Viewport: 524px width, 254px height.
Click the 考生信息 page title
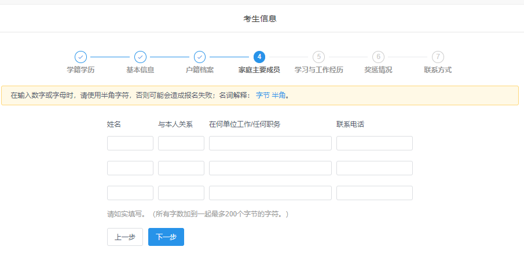(260, 19)
